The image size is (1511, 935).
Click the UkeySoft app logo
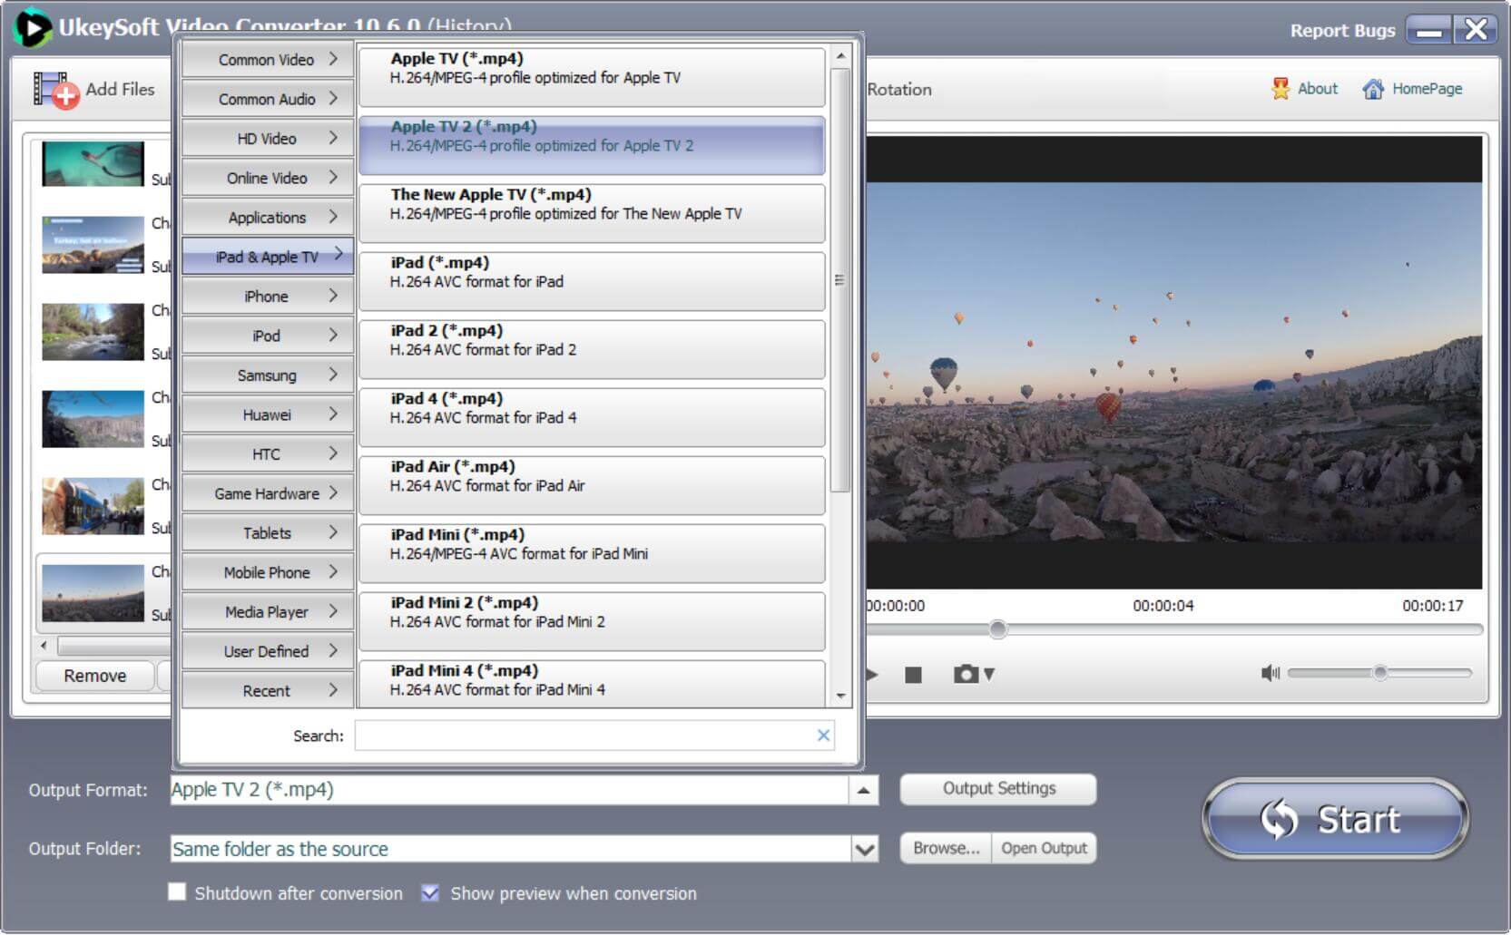click(32, 27)
